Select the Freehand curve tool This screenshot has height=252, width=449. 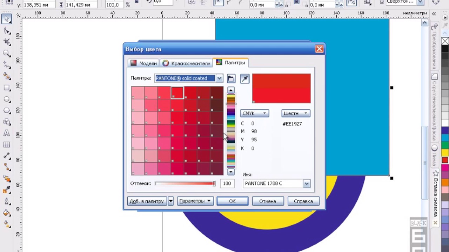6,65
